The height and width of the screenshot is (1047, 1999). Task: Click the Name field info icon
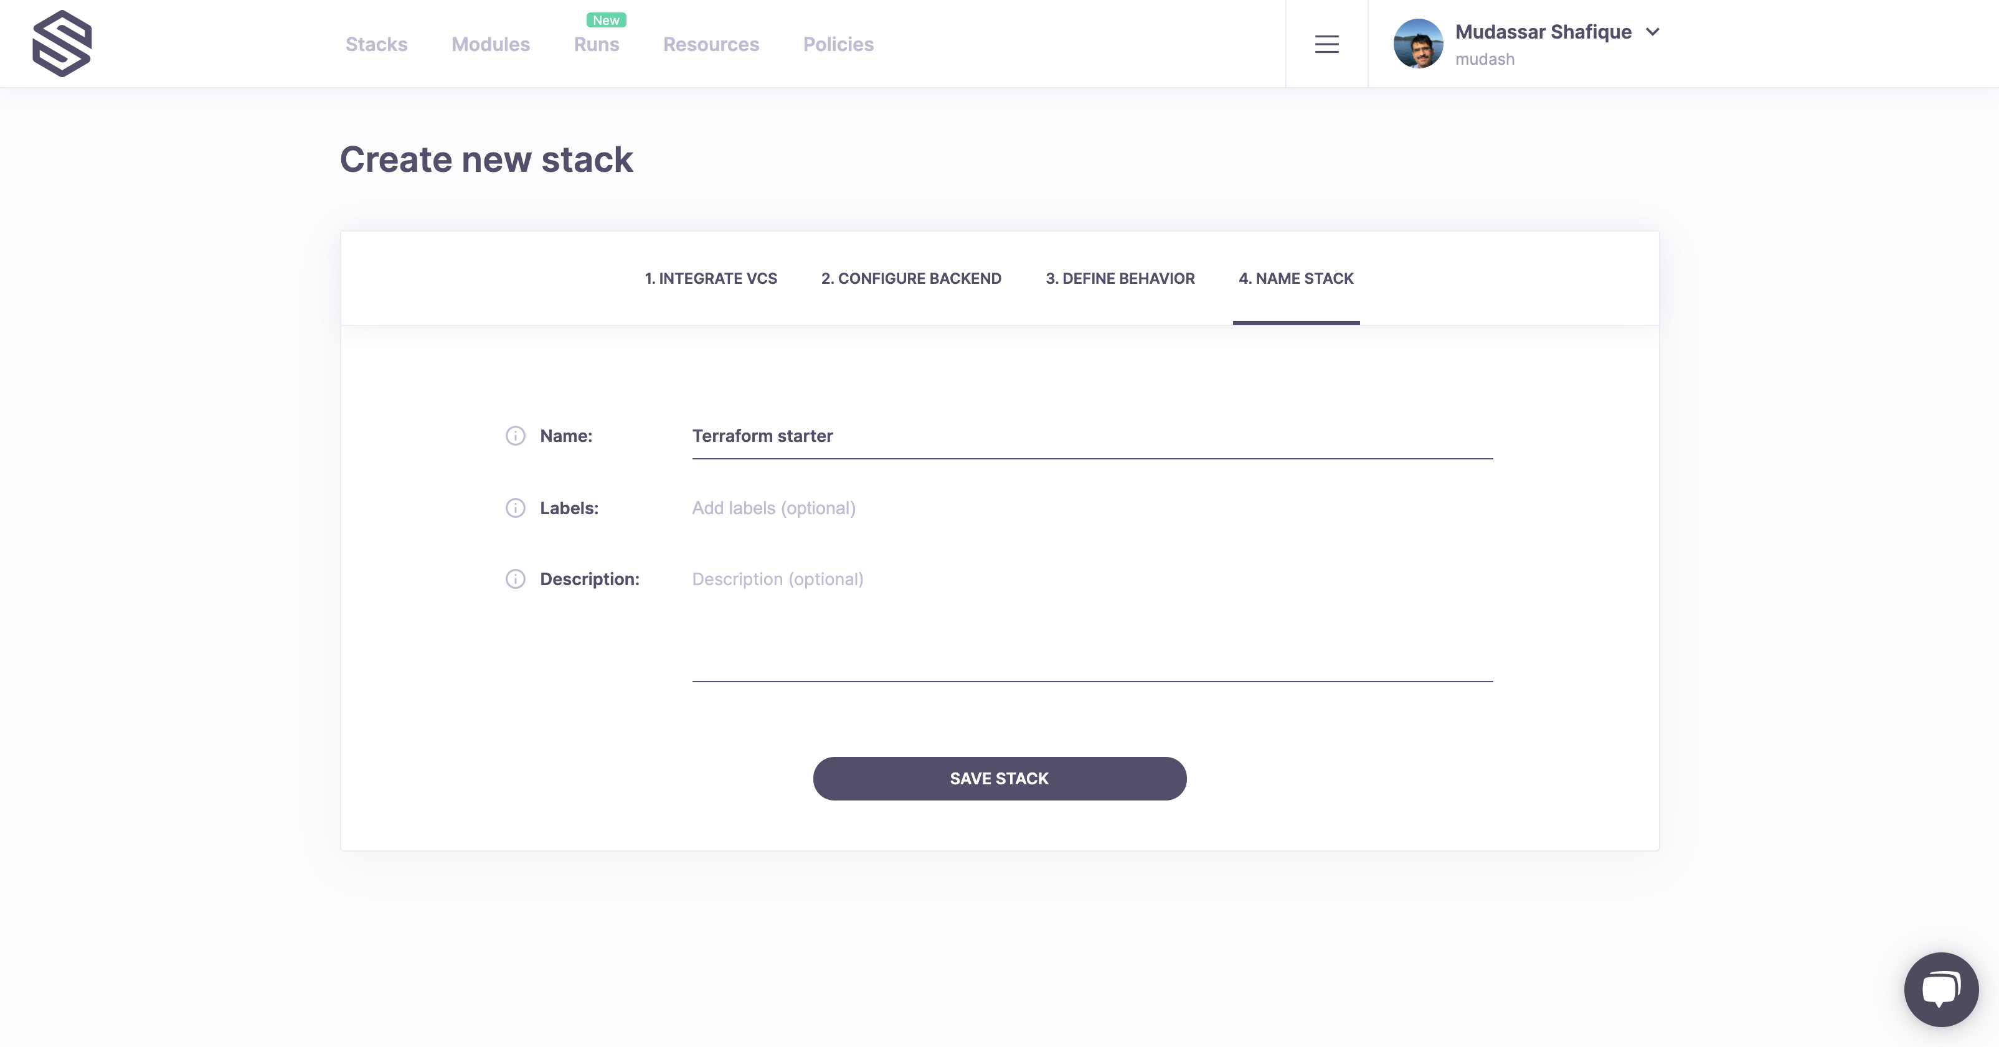click(515, 436)
